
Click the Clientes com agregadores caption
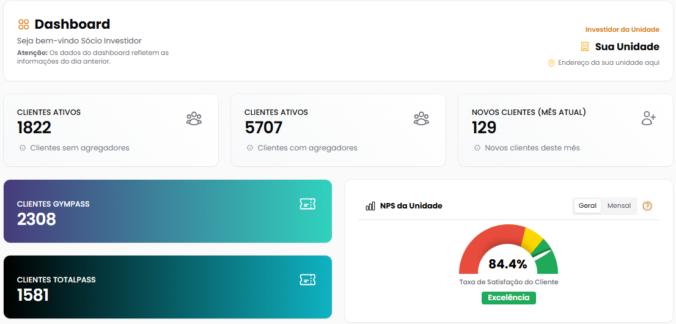pos(307,148)
